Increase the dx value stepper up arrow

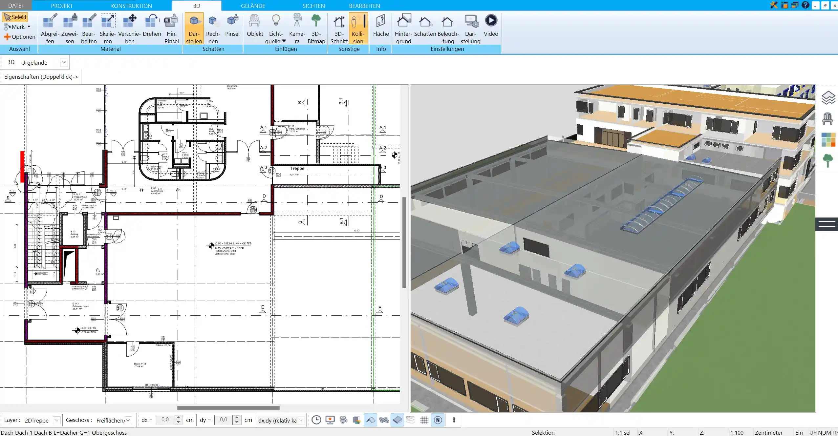click(x=179, y=418)
